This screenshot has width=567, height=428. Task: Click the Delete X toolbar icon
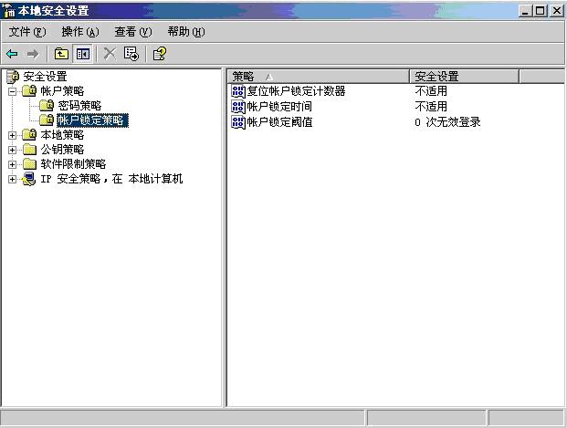coord(110,54)
